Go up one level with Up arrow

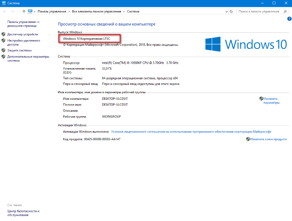(x=24, y=12)
